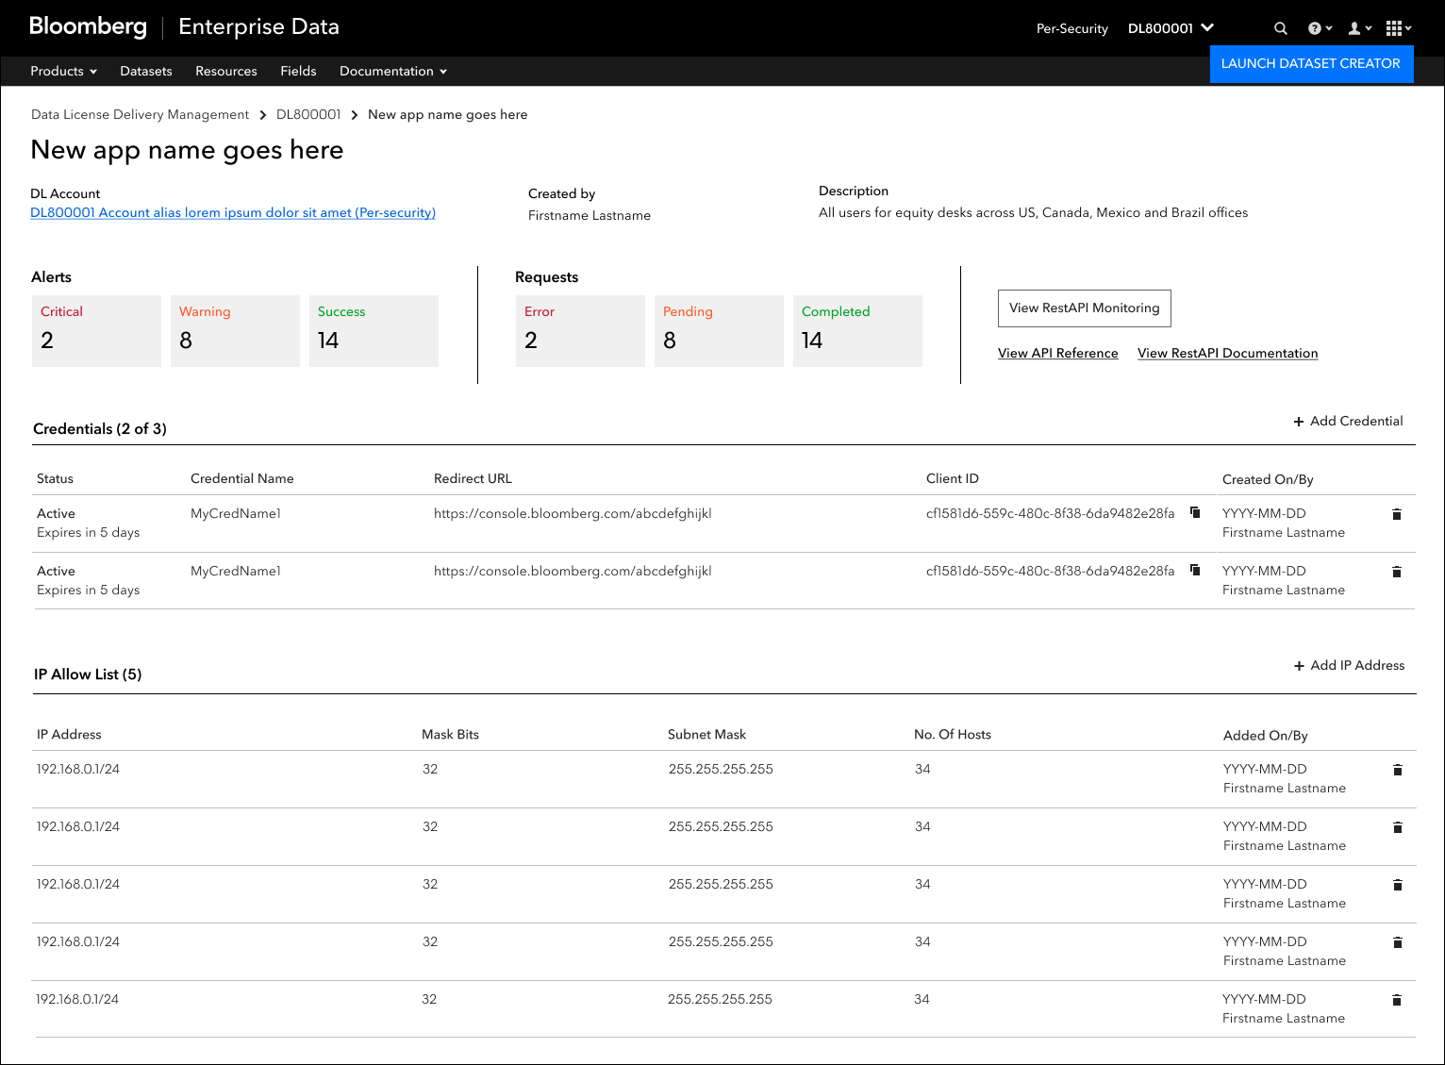The height and width of the screenshot is (1065, 1445).
Task: Click the Per-Security label in header
Action: tap(1071, 28)
